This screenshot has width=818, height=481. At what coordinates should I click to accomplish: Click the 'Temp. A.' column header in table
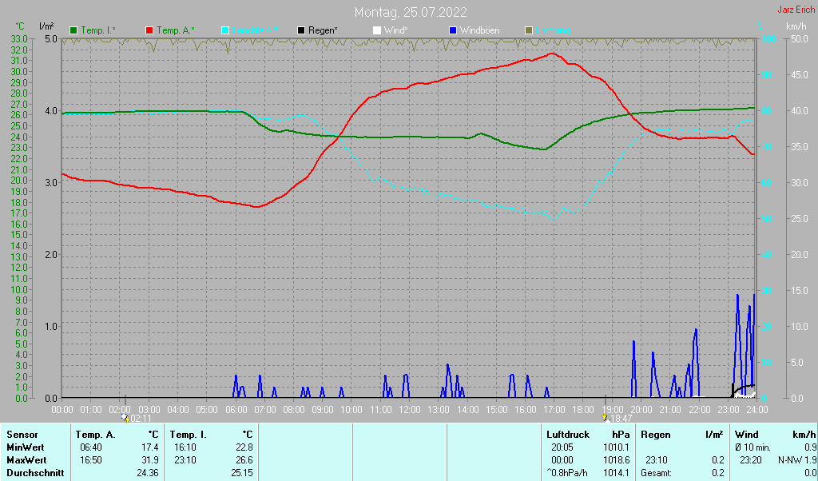(96, 435)
